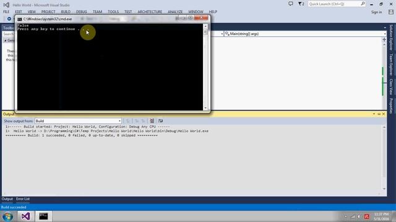396x222 pixels.
Task: Open the Team Explorer side tab
Action: tap(391, 64)
